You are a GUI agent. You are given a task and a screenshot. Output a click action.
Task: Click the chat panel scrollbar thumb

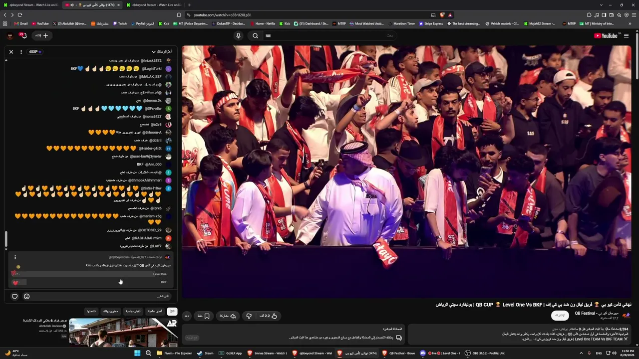click(6, 240)
